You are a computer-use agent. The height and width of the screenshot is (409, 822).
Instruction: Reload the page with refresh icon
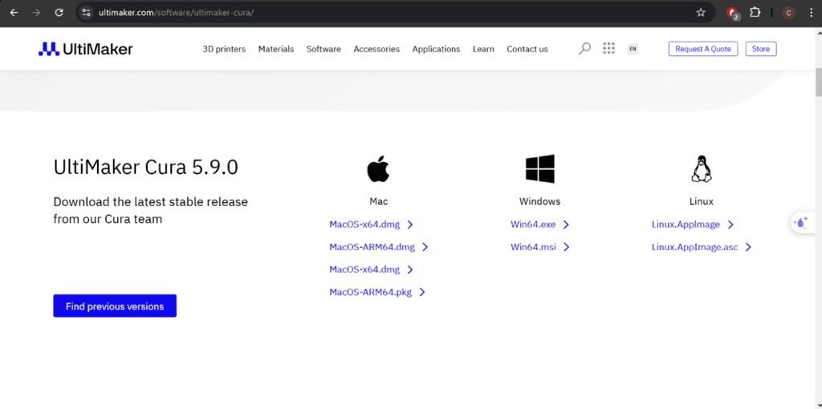click(59, 13)
